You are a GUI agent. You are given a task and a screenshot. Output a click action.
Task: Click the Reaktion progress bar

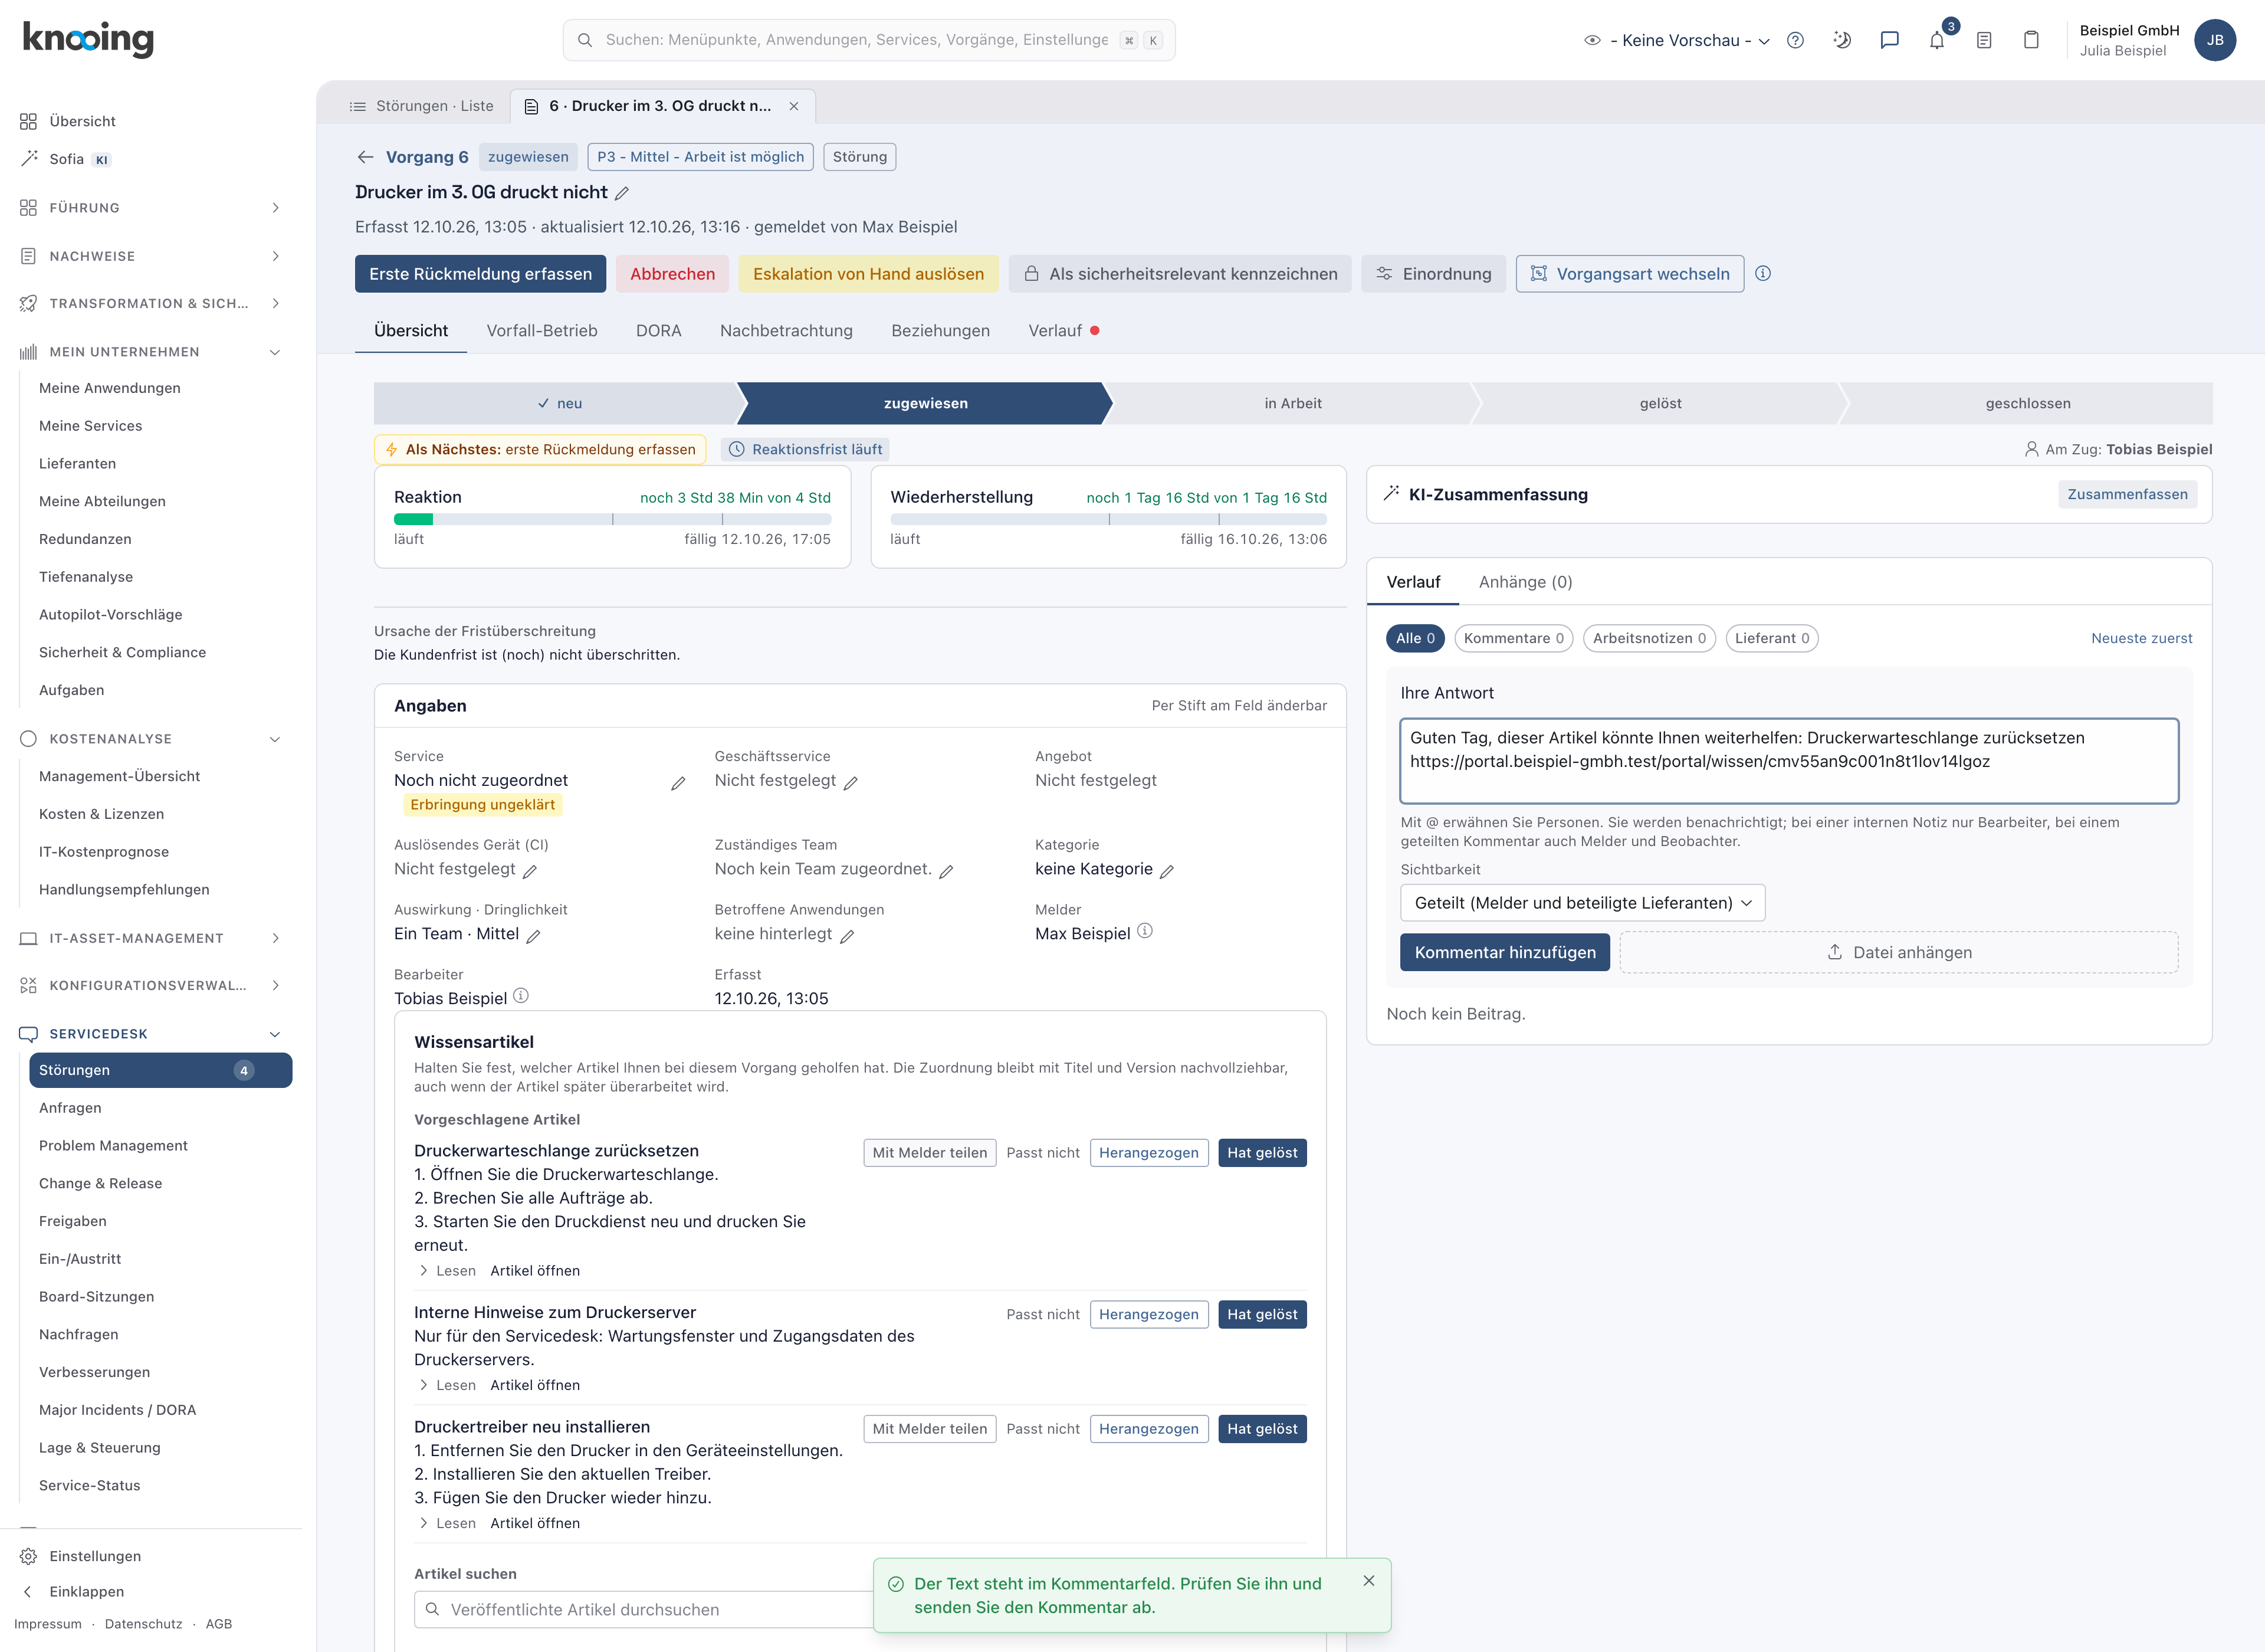pyautogui.click(x=612, y=519)
